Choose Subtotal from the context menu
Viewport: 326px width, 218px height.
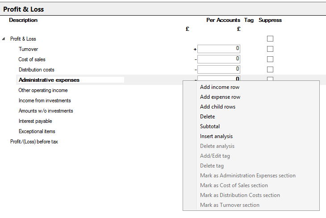tap(210, 126)
